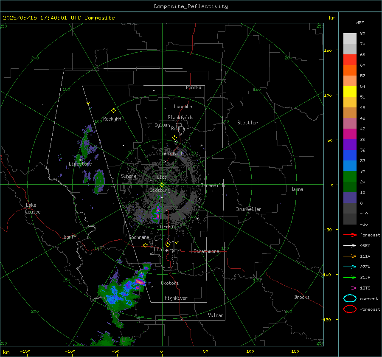
Task: Pick the yellow 54-51 dBZ color swatch
Action: (x=350, y=91)
